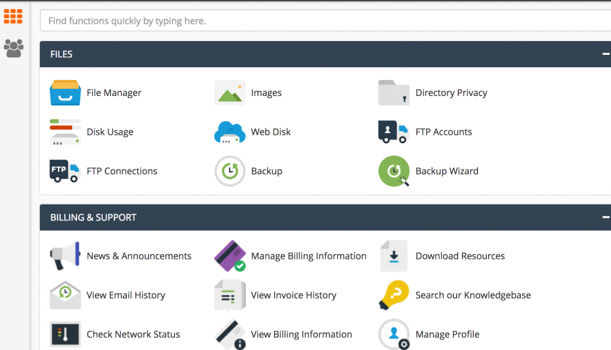
Task: Open the Web Disk cloud icon
Action: tap(230, 132)
